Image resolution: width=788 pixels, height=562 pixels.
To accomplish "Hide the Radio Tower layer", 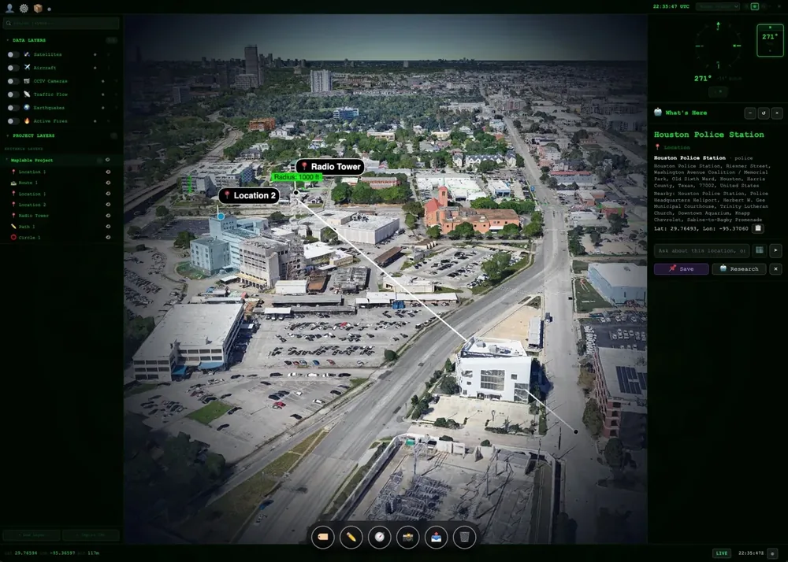I will (x=107, y=215).
